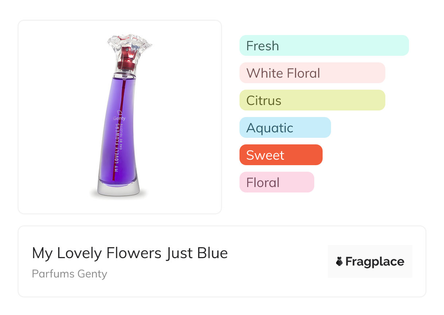Image resolution: width=444 pixels, height=315 pixels.
Task: Click the Fragplace bottle icon in the logo
Action: 339,261
